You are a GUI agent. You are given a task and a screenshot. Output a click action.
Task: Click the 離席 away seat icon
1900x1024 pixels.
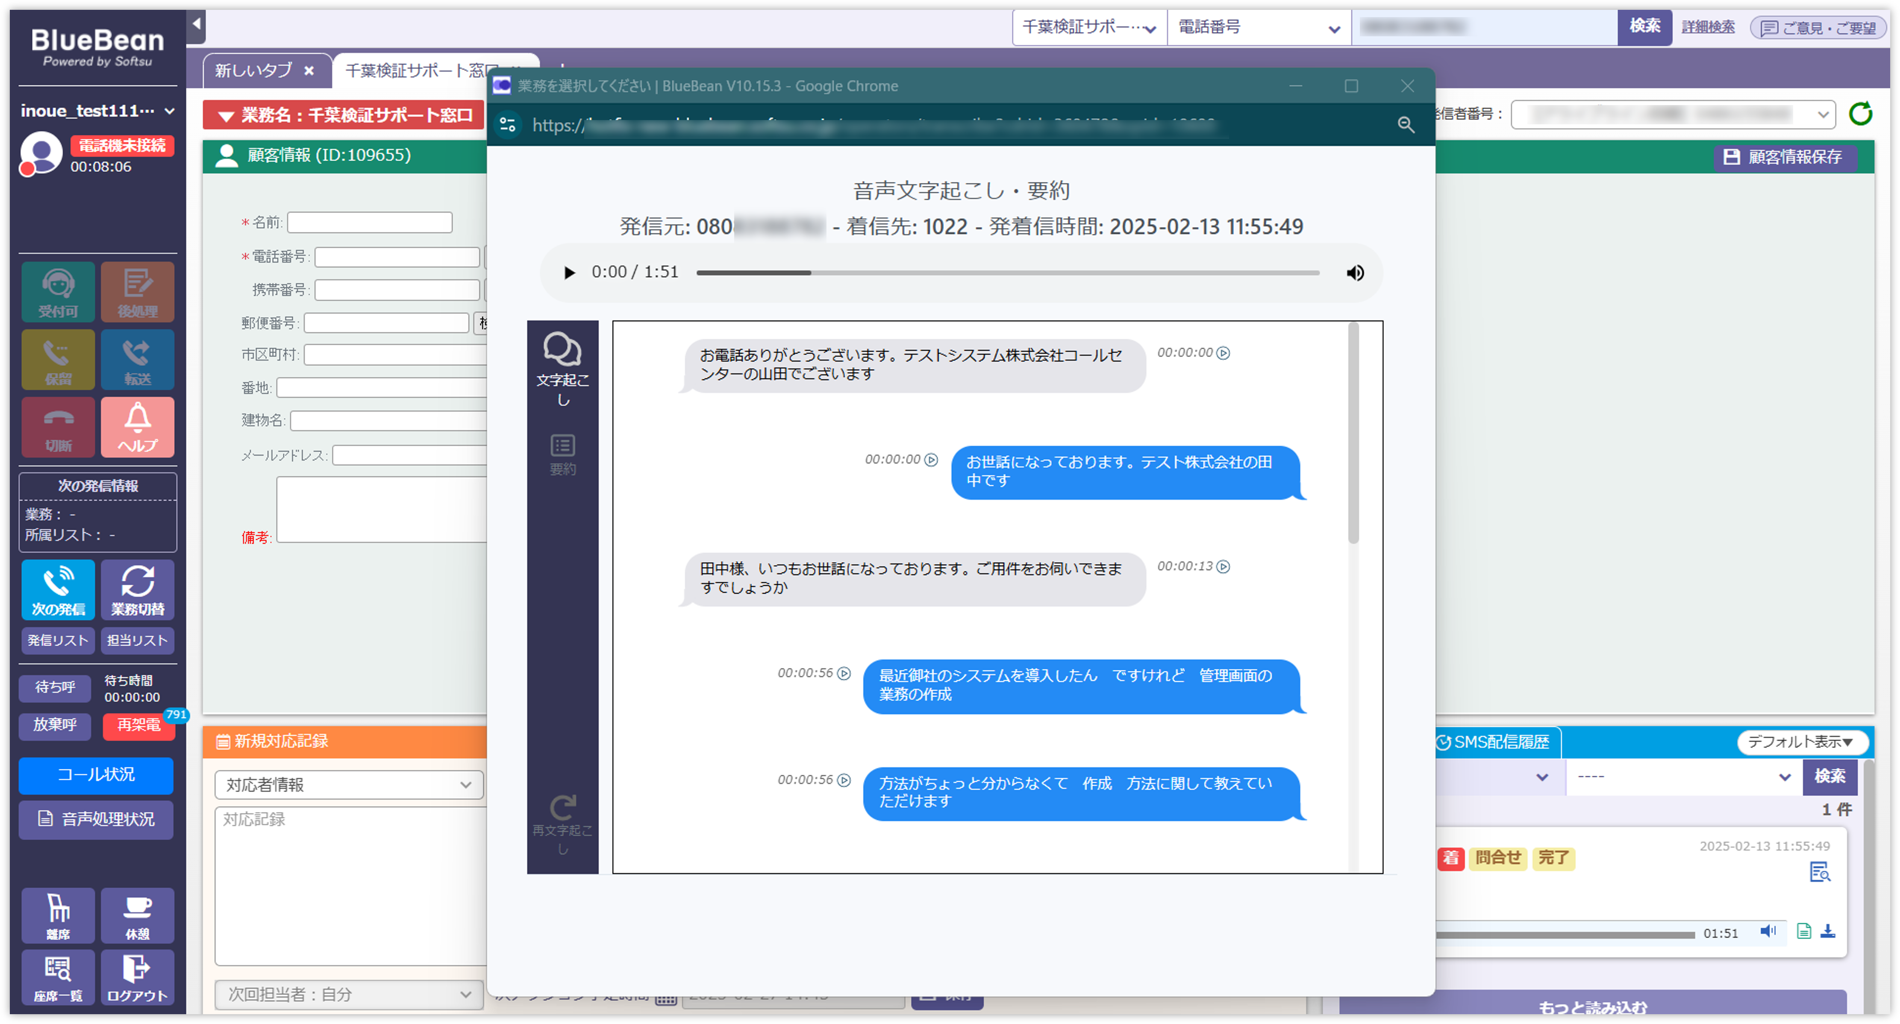(x=58, y=915)
